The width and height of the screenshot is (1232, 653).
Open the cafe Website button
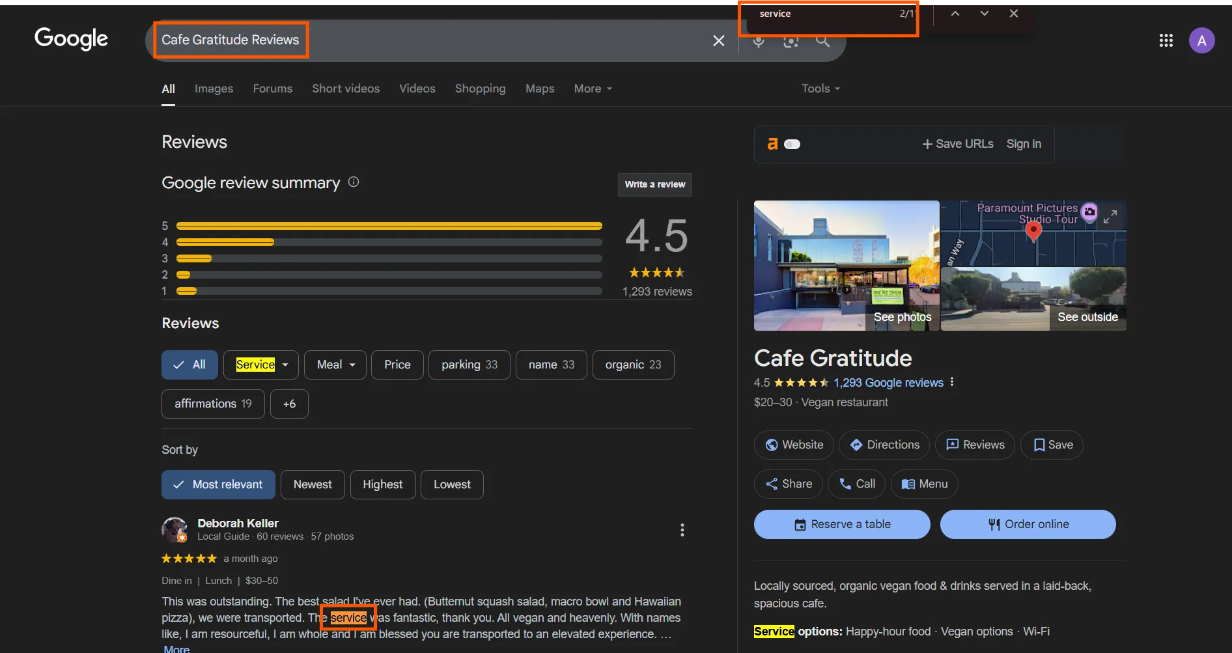(794, 445)
